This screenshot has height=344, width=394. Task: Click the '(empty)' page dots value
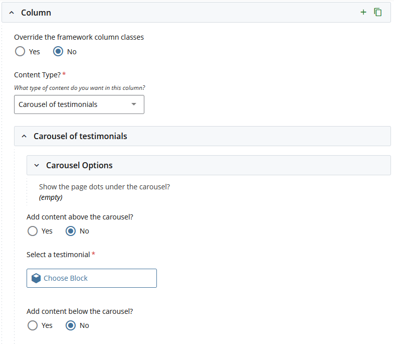51,197
